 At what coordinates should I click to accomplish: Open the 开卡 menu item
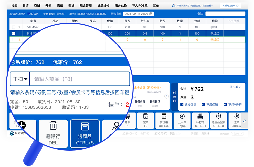coord(48,6)
